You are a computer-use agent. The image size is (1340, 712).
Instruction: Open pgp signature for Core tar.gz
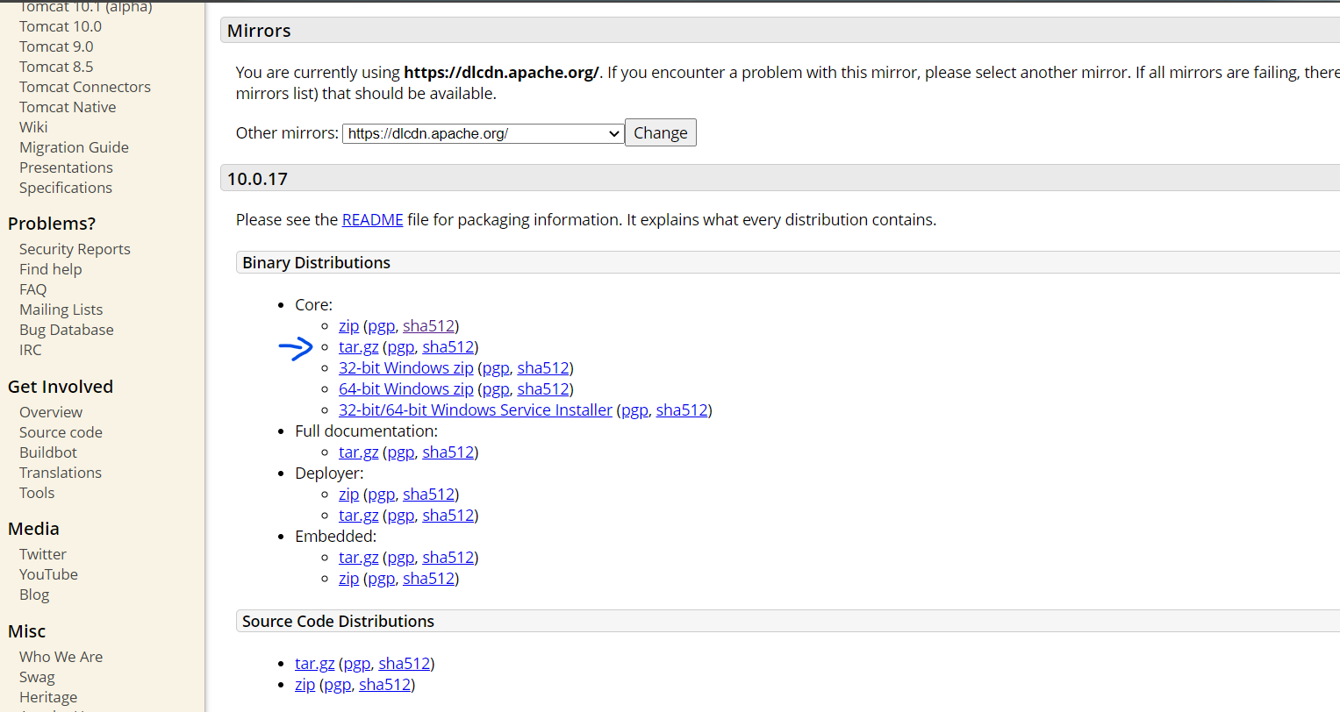click(x=401, y=346)
